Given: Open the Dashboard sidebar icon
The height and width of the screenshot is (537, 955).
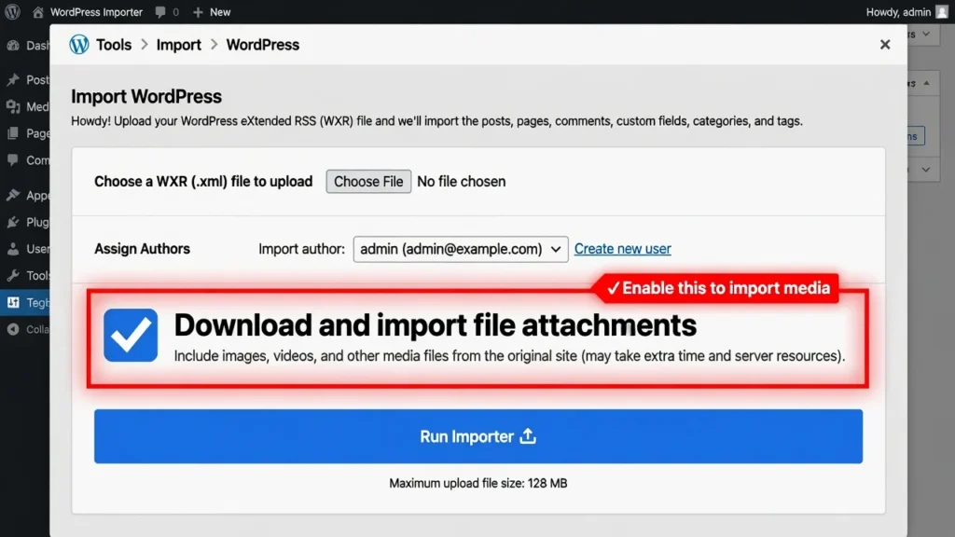Looking at the screenshot, I should point(13,46).
